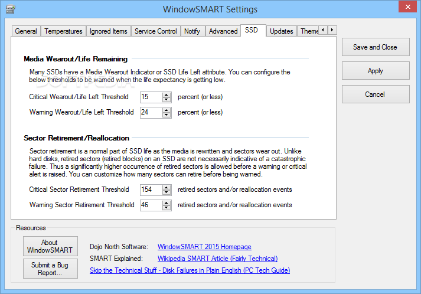This screenshot has height=294, width=421.
Task: Click Submit a Bug Report button
Action: [x=50, y=269]
